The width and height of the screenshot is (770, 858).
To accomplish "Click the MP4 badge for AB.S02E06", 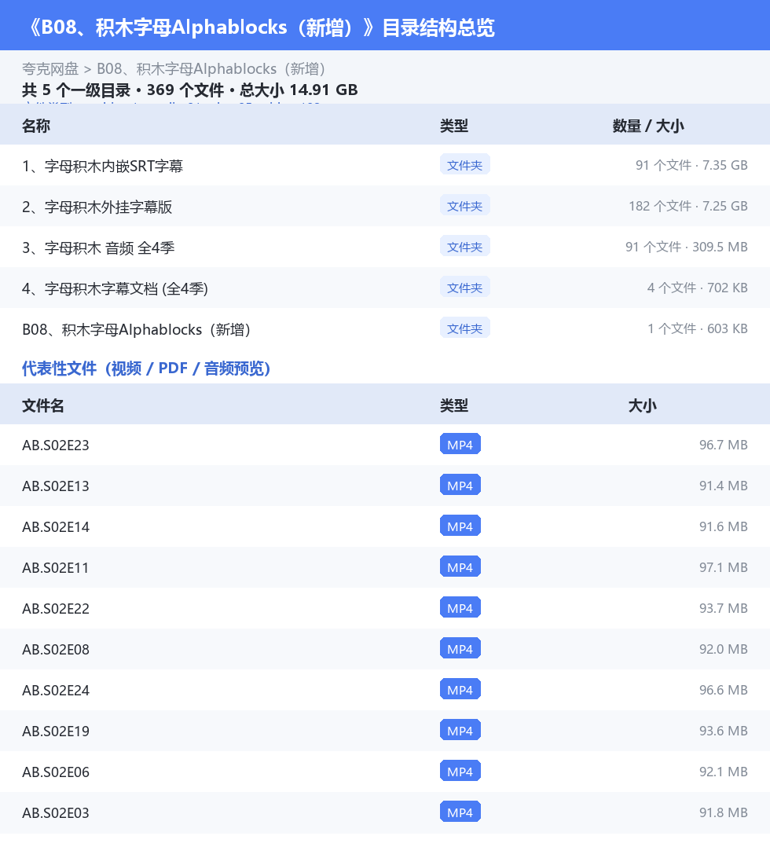I will (x=460, y=772).
